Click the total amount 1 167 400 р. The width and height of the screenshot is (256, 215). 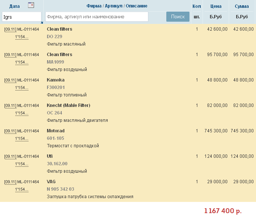point(223,211)
